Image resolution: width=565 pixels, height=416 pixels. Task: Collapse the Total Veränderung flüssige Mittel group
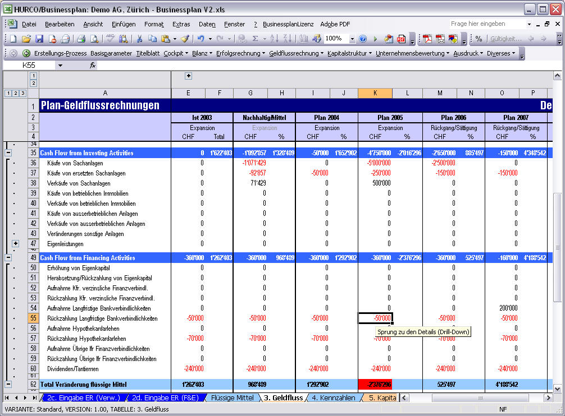[x=8, y=385]
